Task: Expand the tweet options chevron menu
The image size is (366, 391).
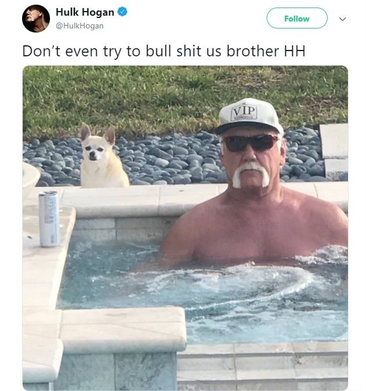Action: 343,19
